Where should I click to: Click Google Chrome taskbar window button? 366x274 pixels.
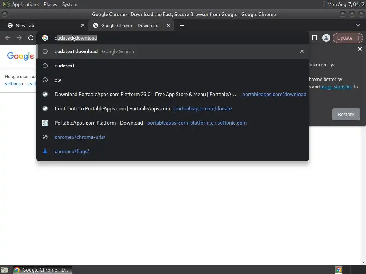tap(43, 270)
